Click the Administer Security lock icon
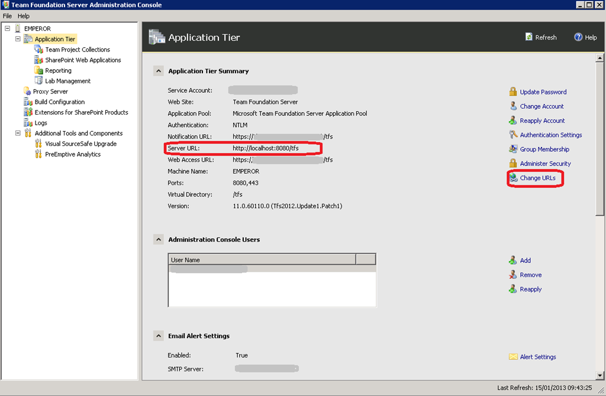 point(513,163)
